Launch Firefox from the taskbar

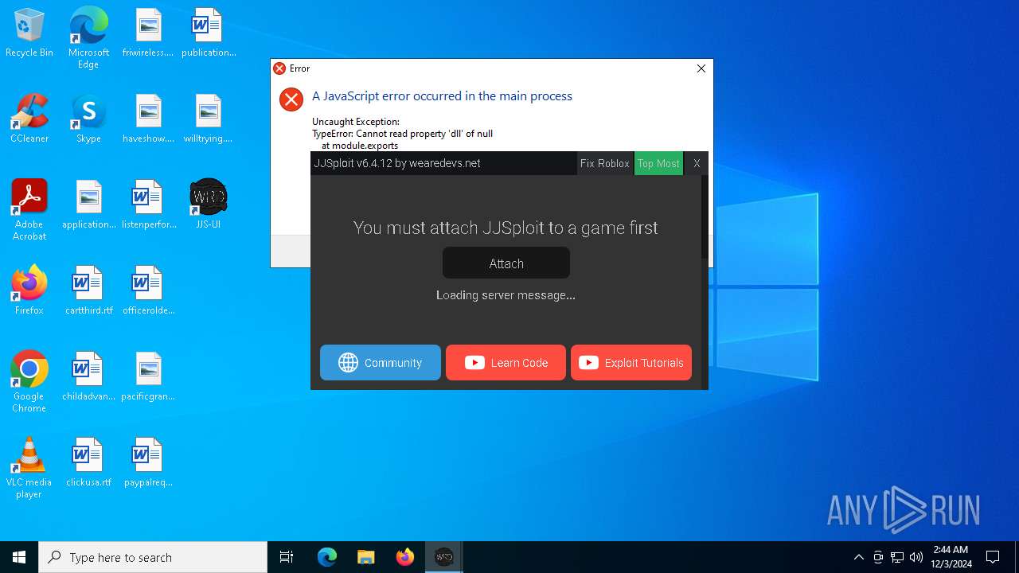click(x=404, y=557)
